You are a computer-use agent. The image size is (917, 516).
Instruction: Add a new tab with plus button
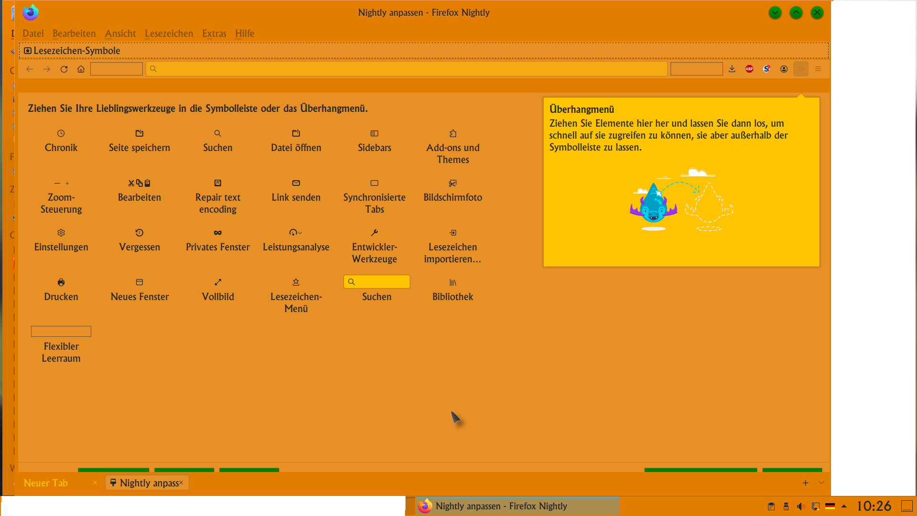tap(805, 483)
